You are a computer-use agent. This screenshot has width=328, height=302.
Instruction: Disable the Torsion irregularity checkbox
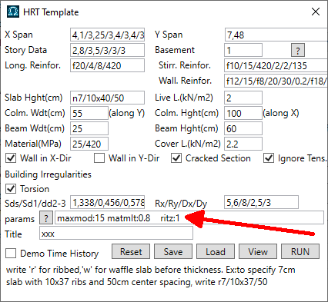[11, 189]
